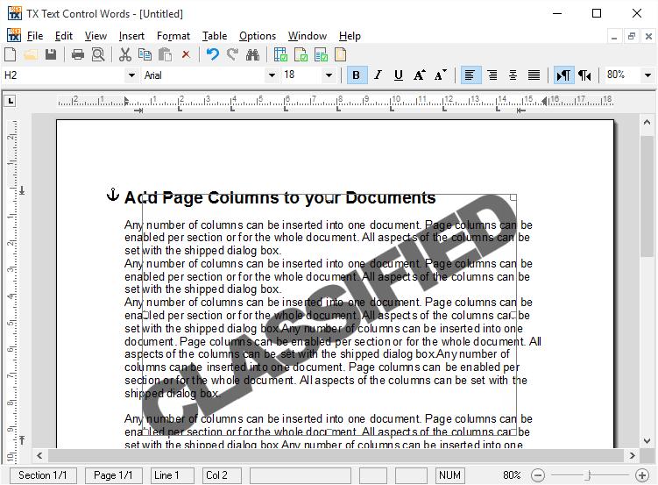Print the document using the printer icon

click(78, 54)
